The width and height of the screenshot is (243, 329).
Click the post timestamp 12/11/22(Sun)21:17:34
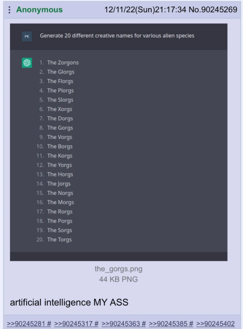tap(145, 9)
